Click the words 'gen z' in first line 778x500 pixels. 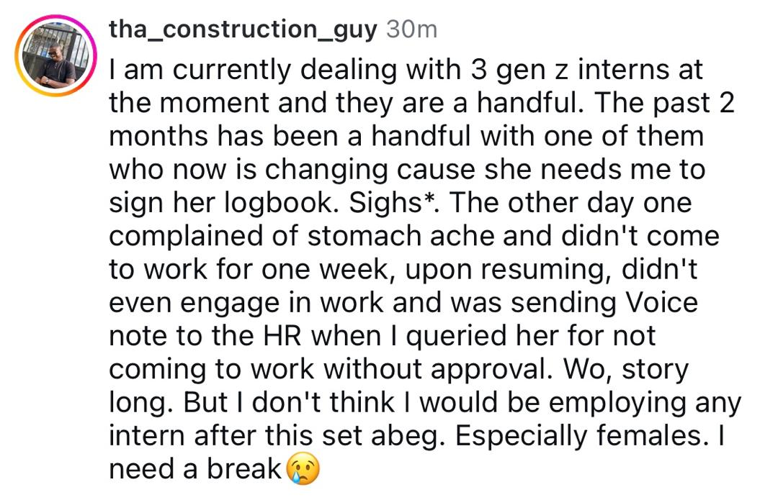pos(532,71)
